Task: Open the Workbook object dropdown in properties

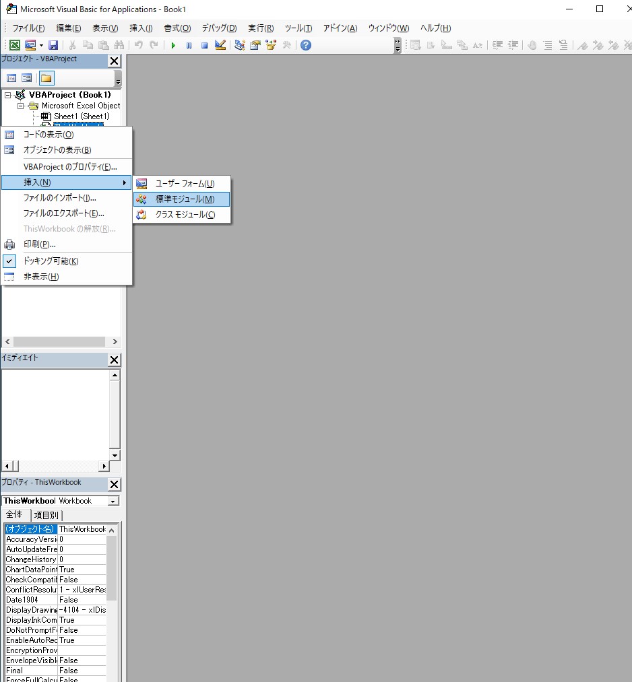Action: tap(113, 501)
